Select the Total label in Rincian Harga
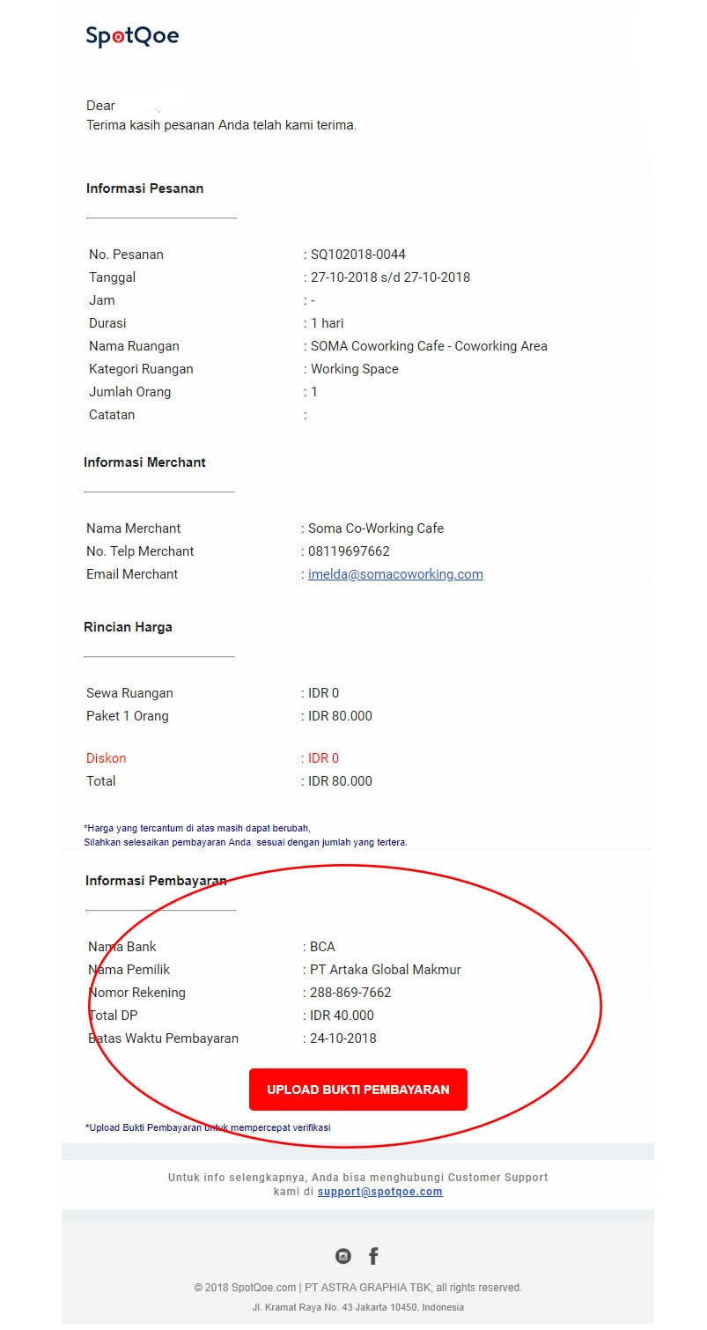Image resolution: width=707 pixels, height=1330 pixels. (x=100, y=781)
